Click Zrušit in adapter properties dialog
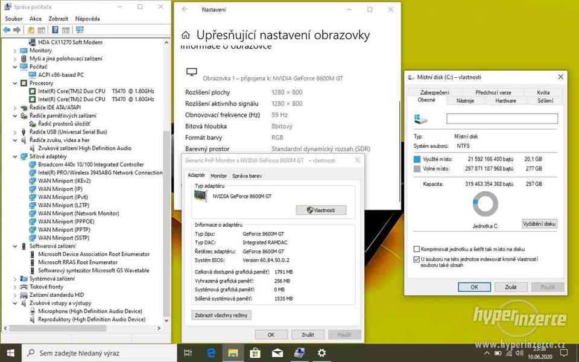The height and width of the screenshot is (362, 579). (x=308, y=335)
